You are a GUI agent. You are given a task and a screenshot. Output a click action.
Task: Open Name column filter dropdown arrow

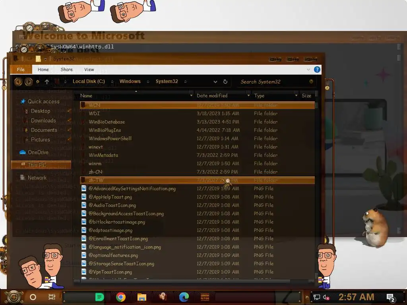click(x=191, y=96)
